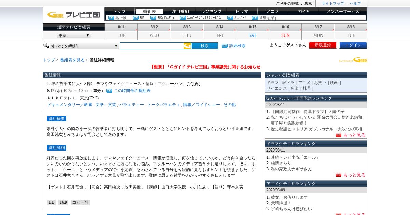Click the 情報／ワイドショー genre link
The height and width of the screenshot is (215, 410).
202,105
